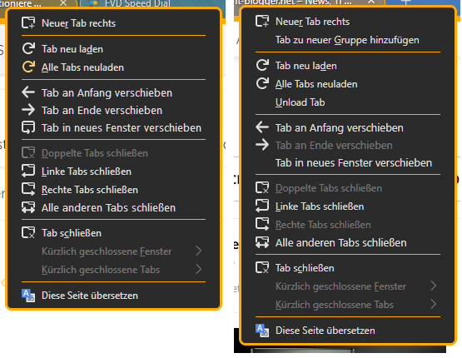This screenshot has width=462, height=358.
Task: Click the Alle anderen Tabs schließen icon in right menu
Action: (262, 242)
